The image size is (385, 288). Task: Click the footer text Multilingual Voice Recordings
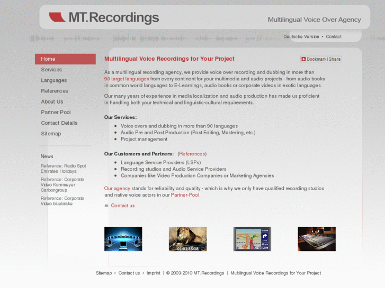tap(275, 273)
